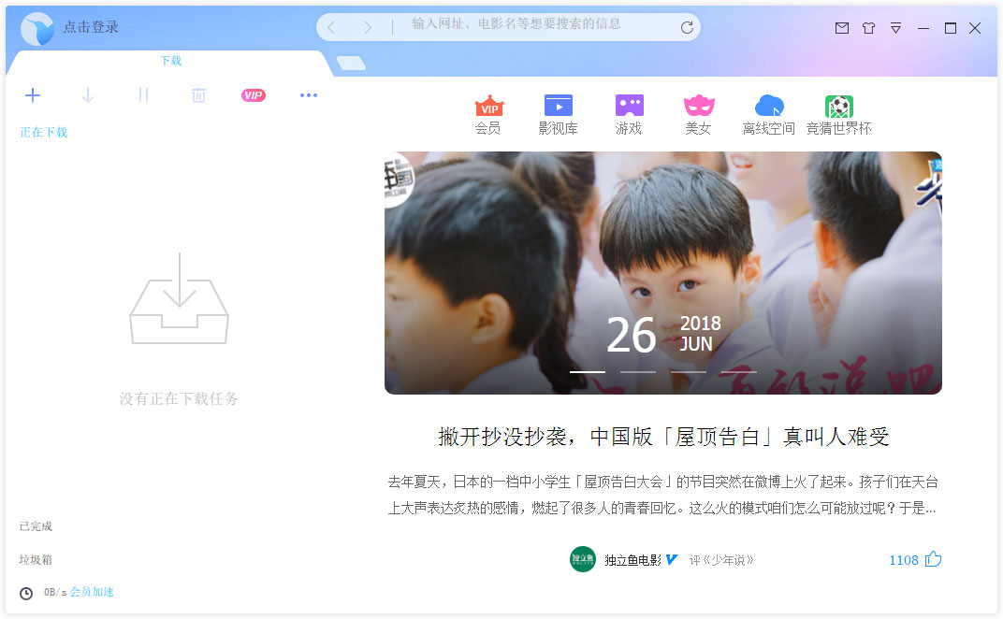Click the clock speed icon in the status bar

(x=26, y=594)
